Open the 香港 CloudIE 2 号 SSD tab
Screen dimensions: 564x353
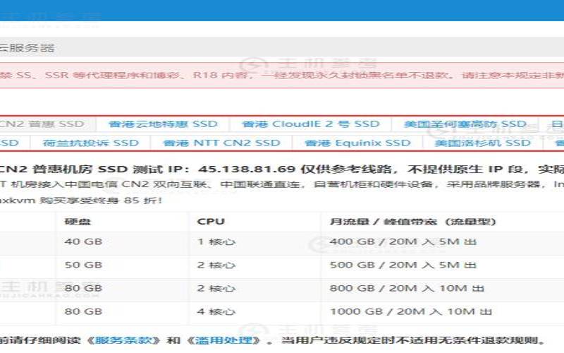[311, 124]
